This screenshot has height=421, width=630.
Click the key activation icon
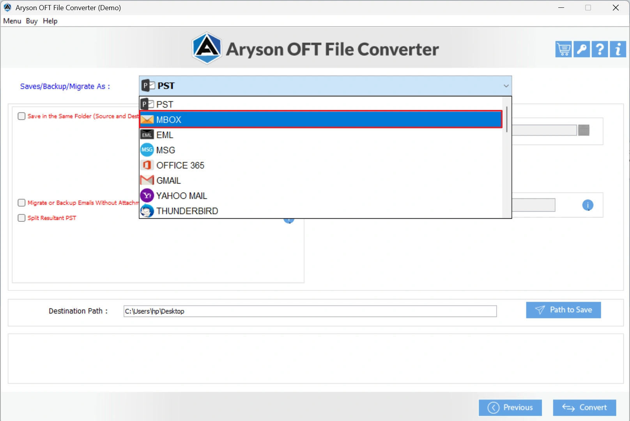coord(582,50)
